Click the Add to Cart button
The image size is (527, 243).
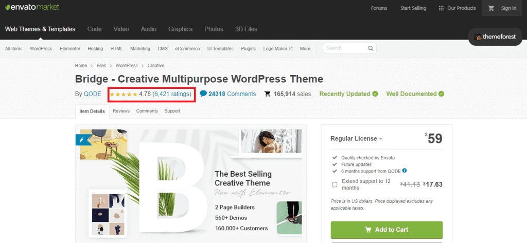coord(387,230)
